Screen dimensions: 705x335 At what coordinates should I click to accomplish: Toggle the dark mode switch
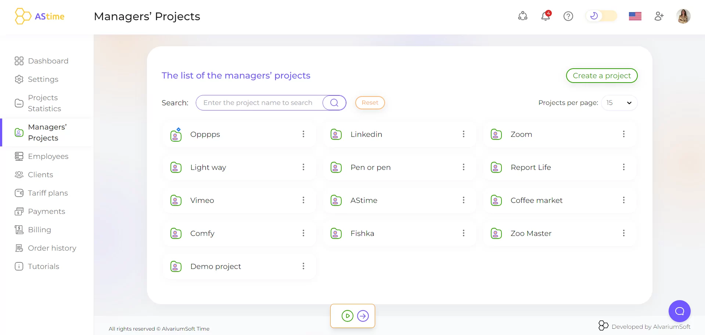coord(601,16)
